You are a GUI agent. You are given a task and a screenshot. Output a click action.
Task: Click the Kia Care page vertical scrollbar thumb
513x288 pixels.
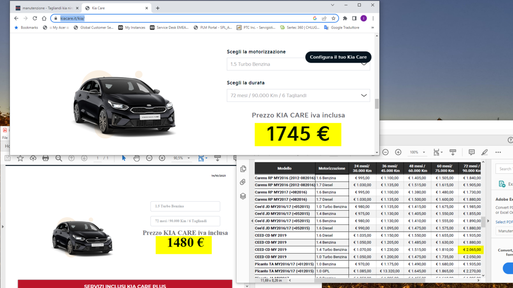click(x=377, y=104)
